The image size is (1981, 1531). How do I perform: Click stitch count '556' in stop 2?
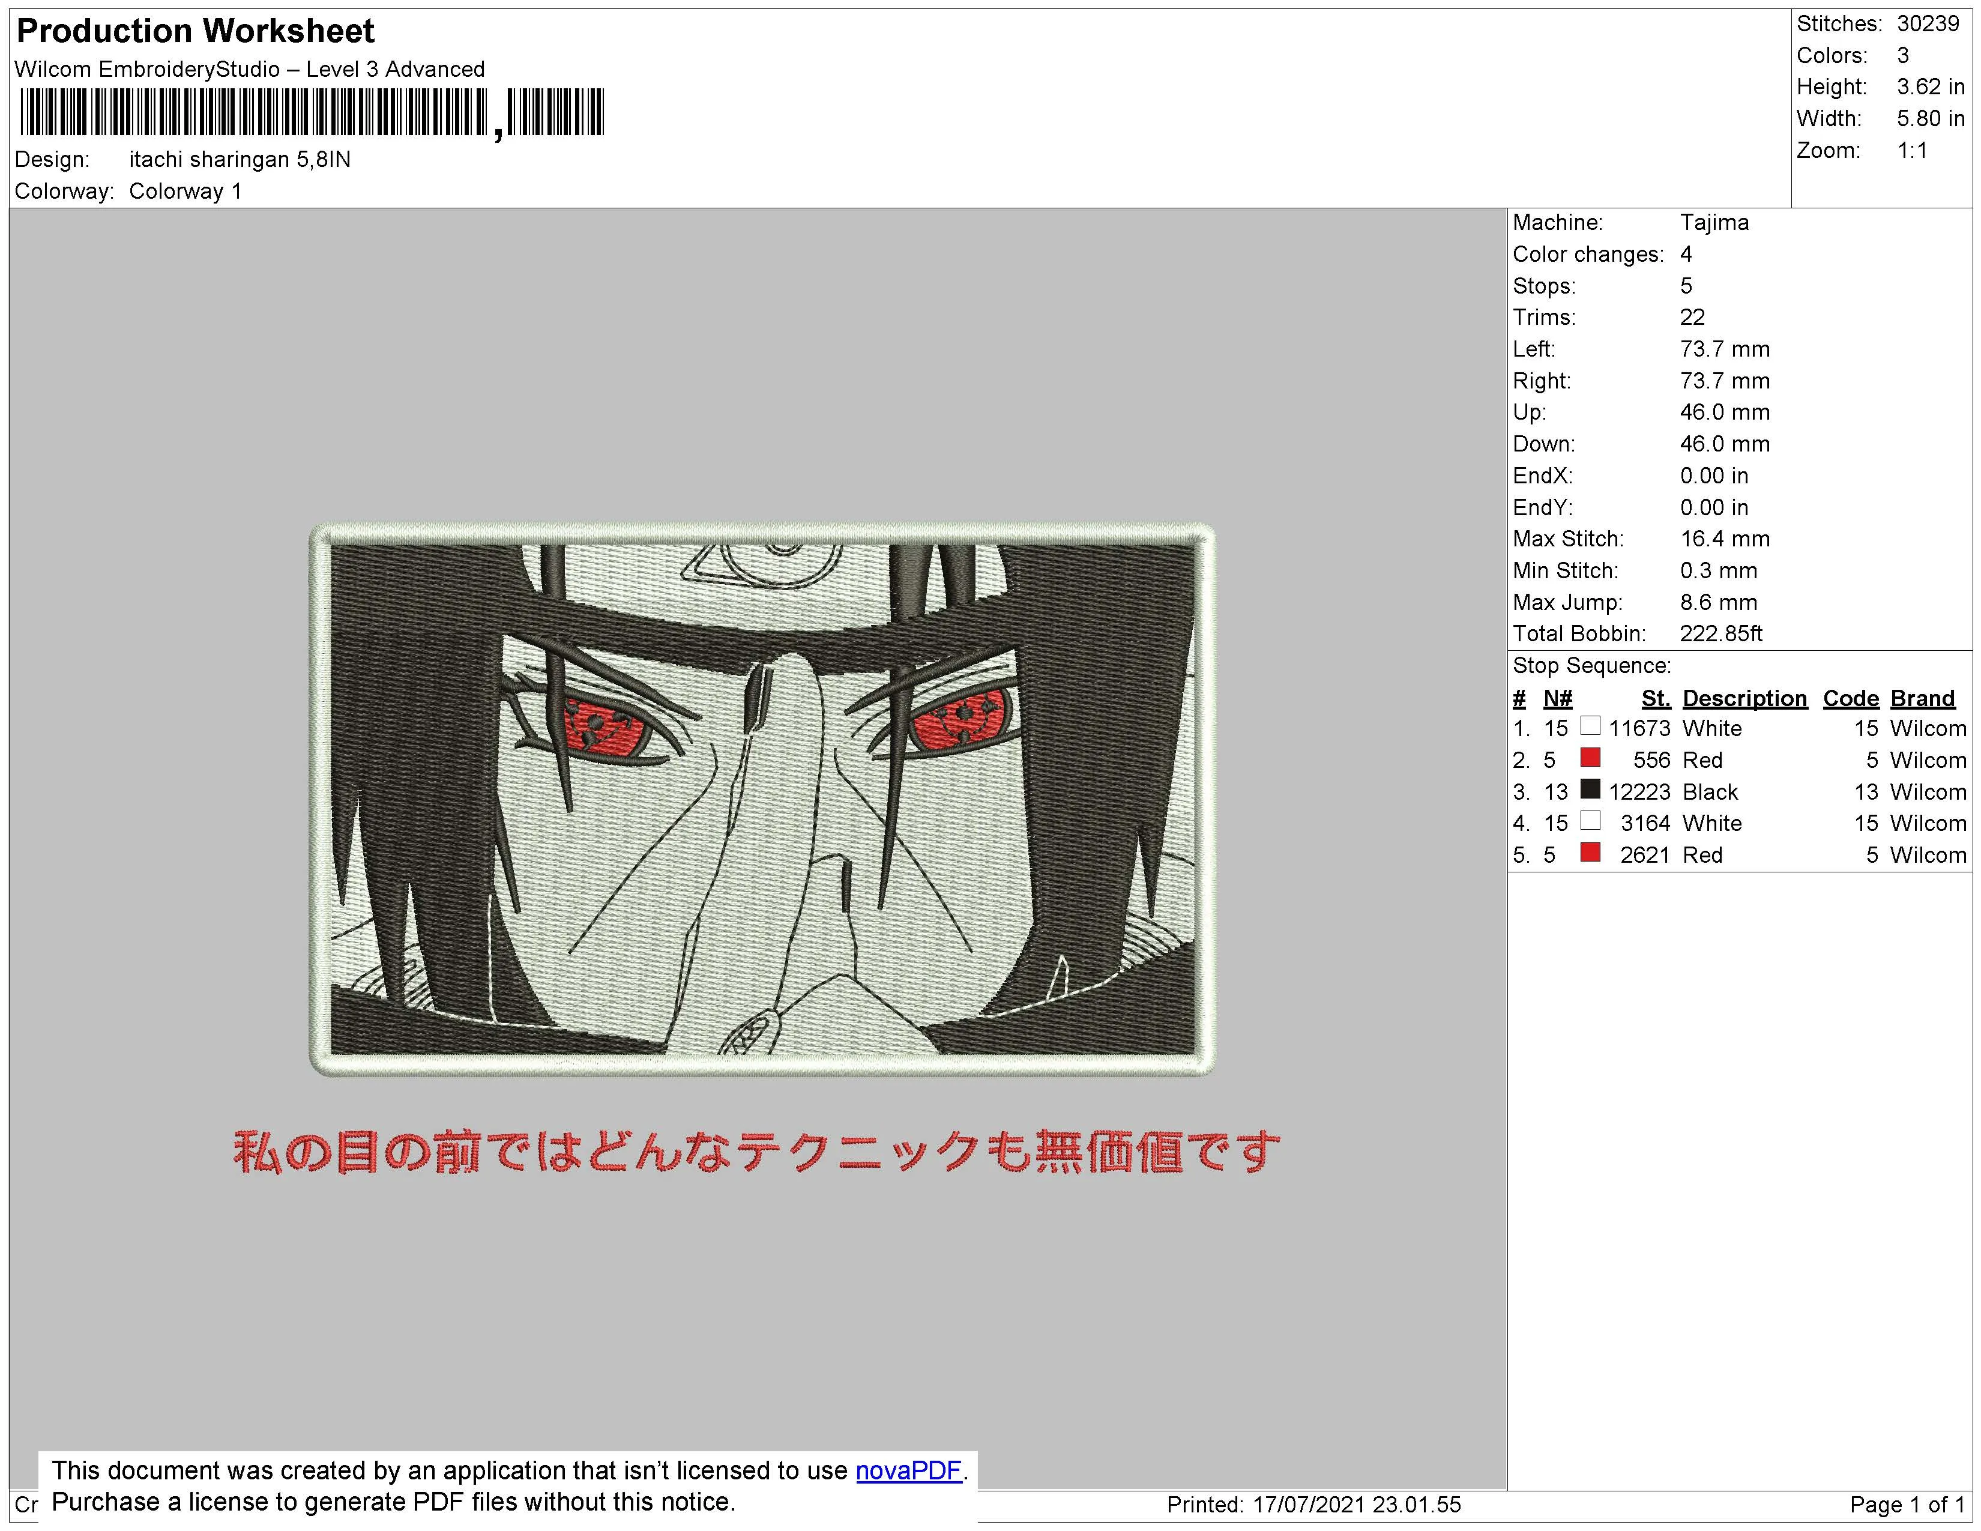click(x=1652, y=760)
